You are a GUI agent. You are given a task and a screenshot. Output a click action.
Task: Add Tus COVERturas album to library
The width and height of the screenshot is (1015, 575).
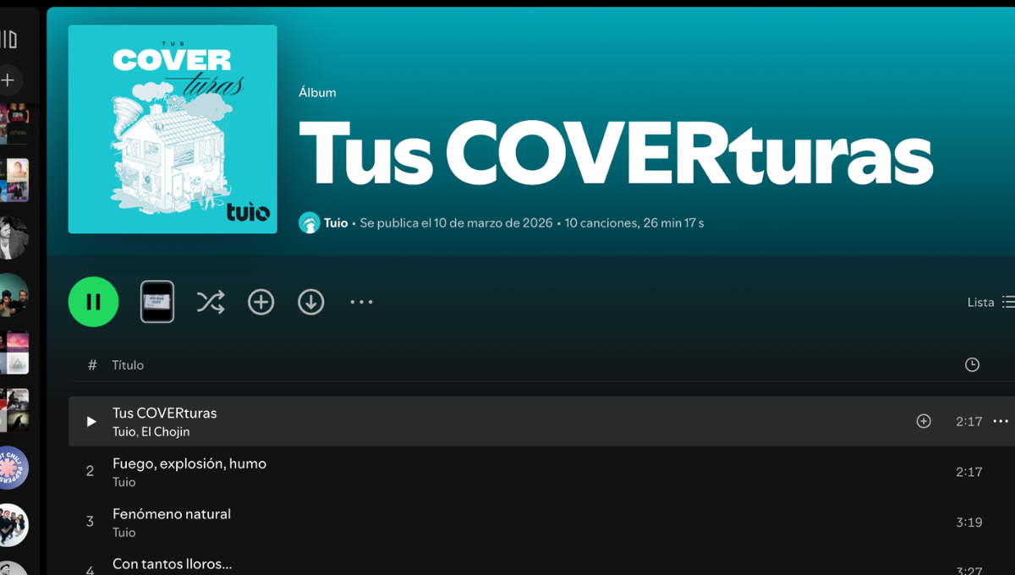[x=261, y=302]
